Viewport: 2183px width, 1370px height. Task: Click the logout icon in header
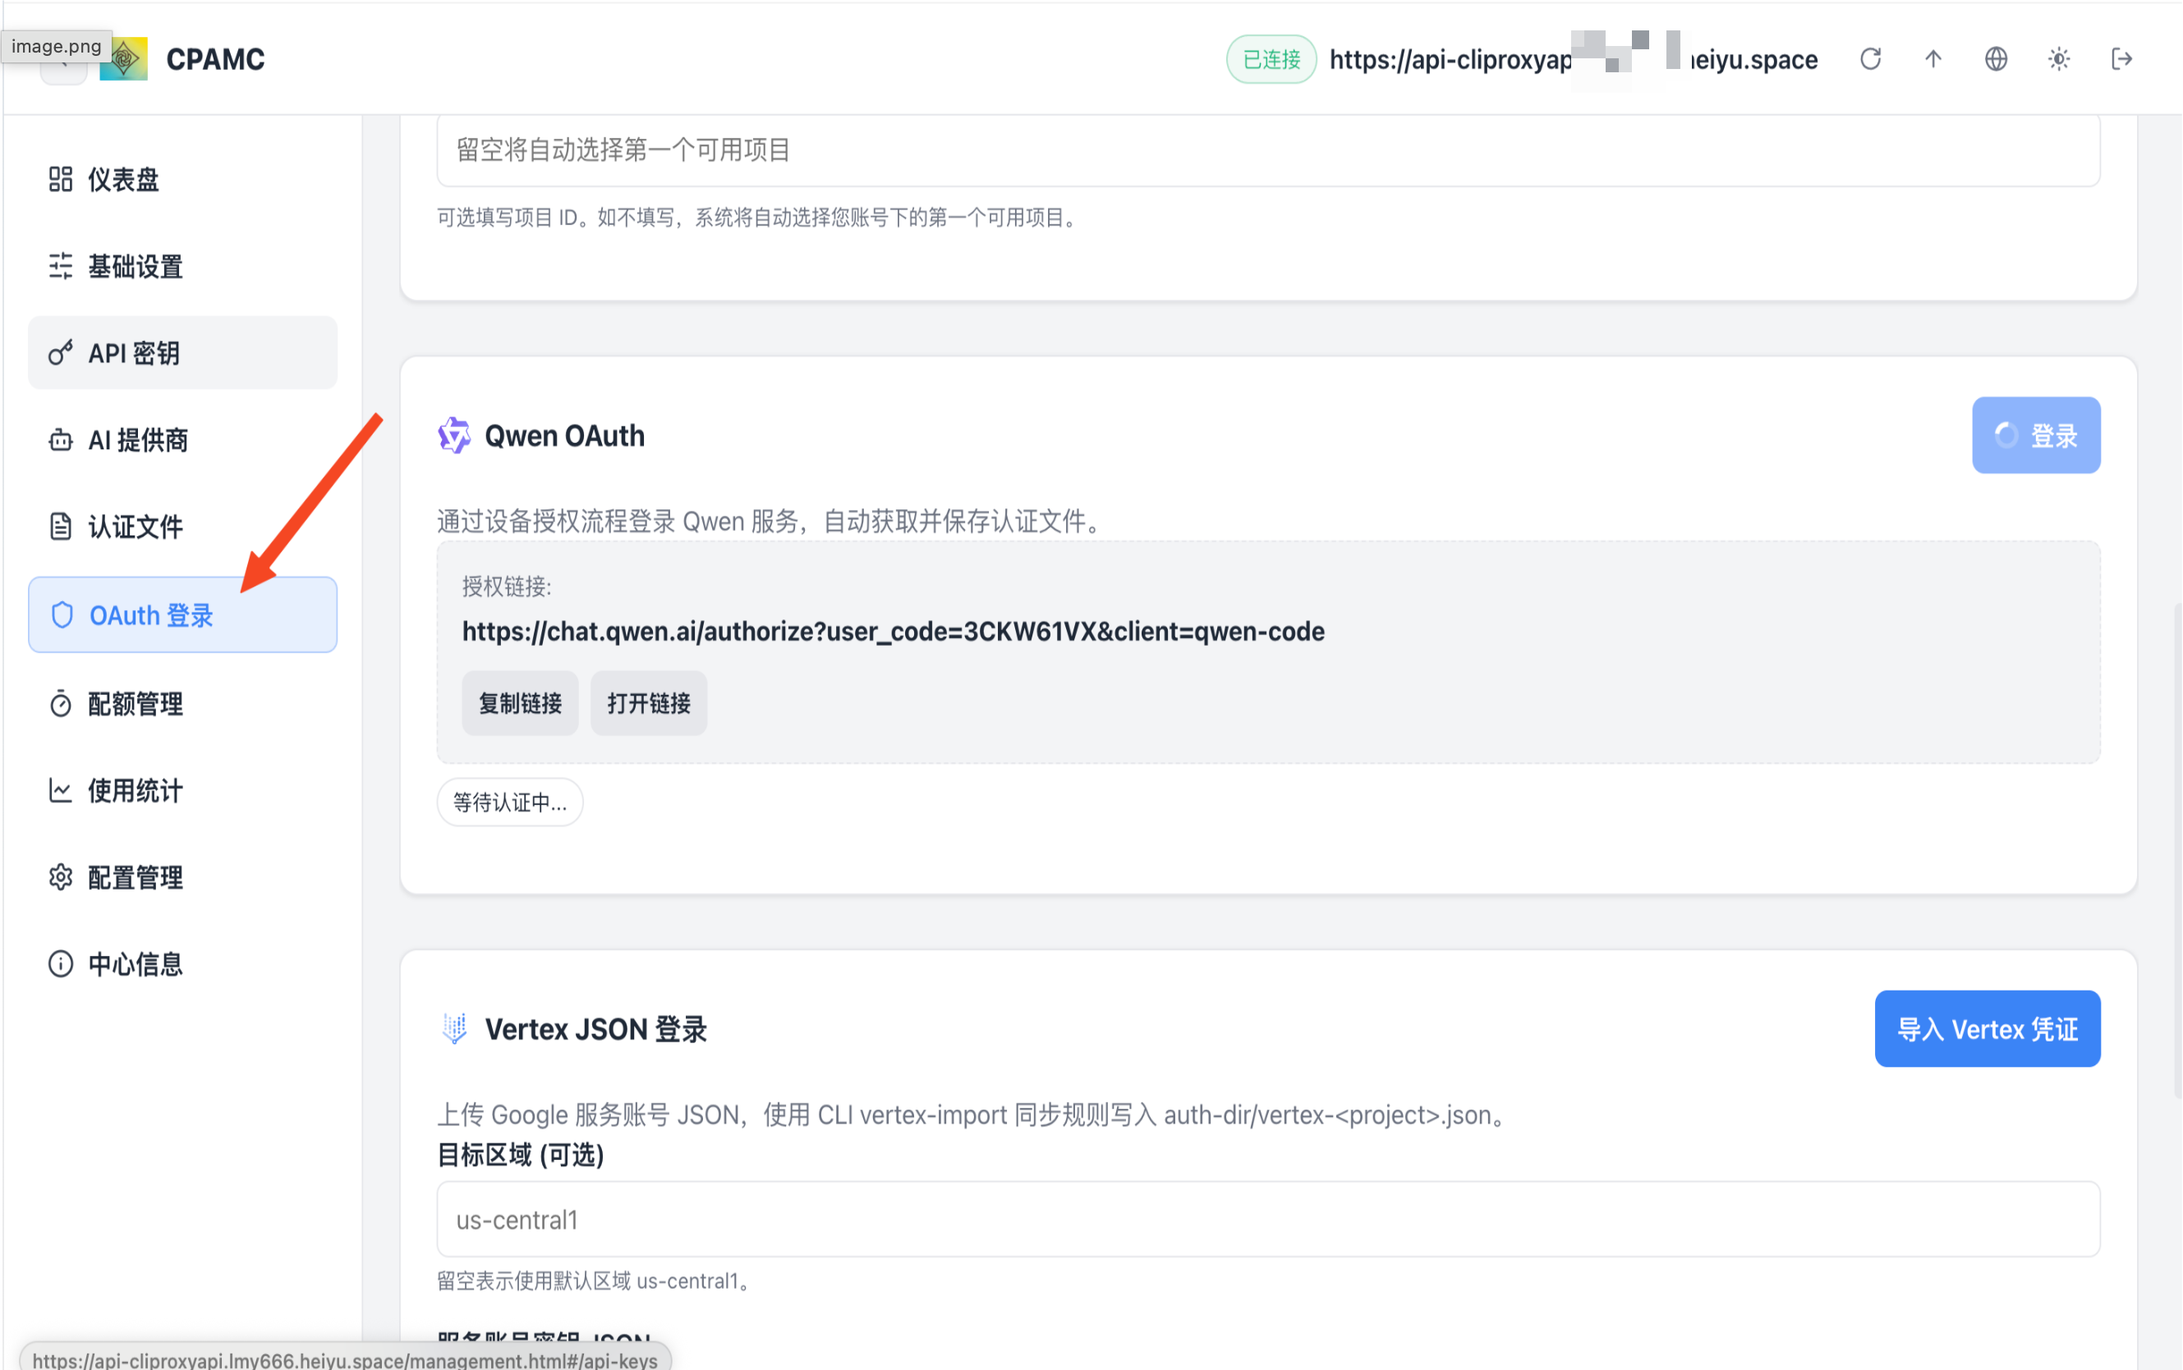pos(2122,59)
